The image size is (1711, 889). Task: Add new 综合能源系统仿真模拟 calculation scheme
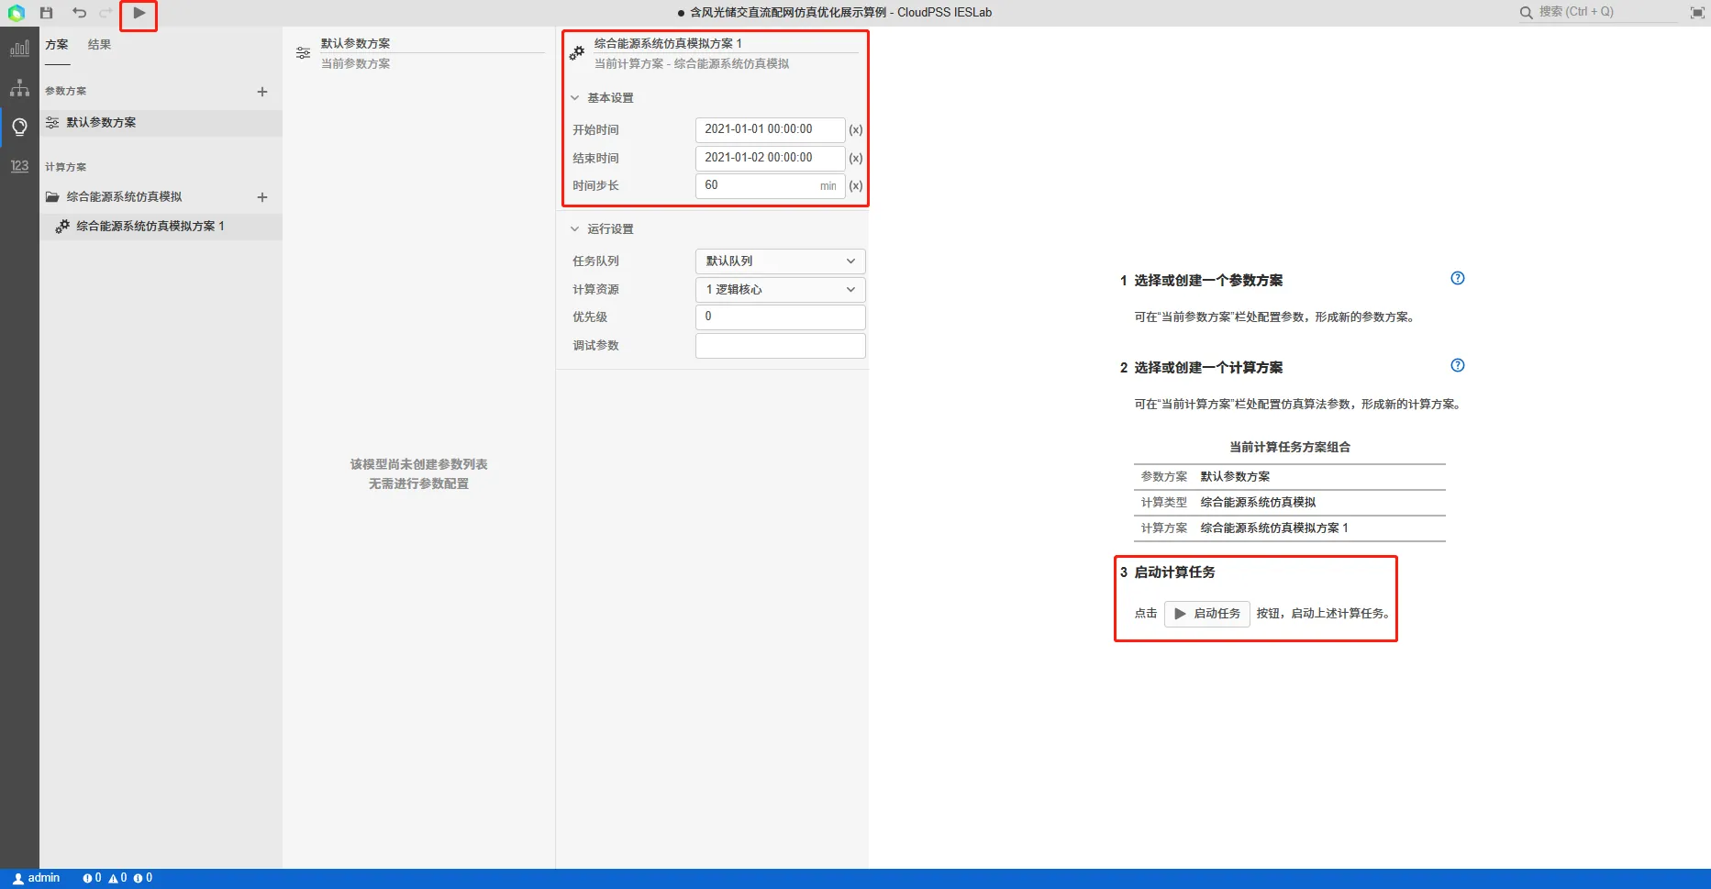(262, 197)
